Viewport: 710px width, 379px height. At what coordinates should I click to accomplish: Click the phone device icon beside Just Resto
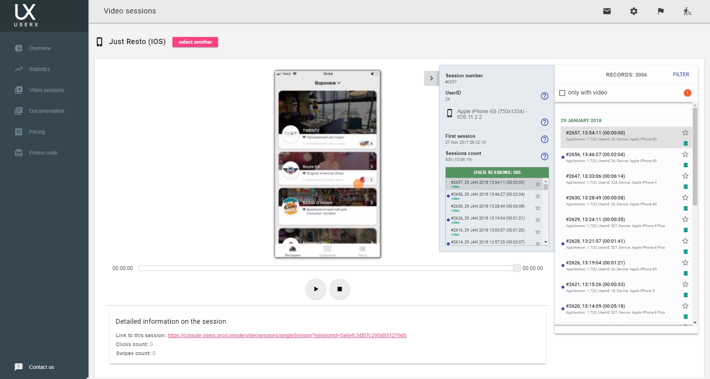99,42
